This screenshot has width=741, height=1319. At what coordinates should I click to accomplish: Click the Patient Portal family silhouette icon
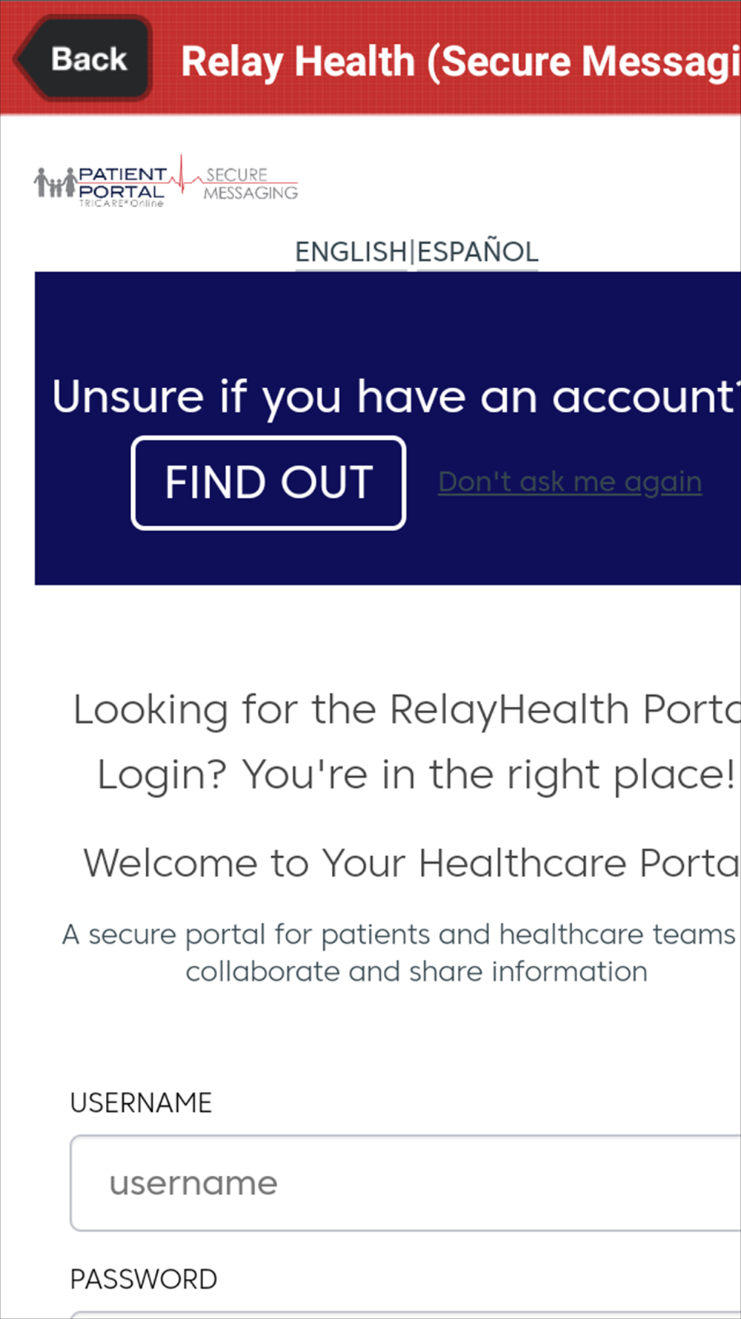(56, 182)
